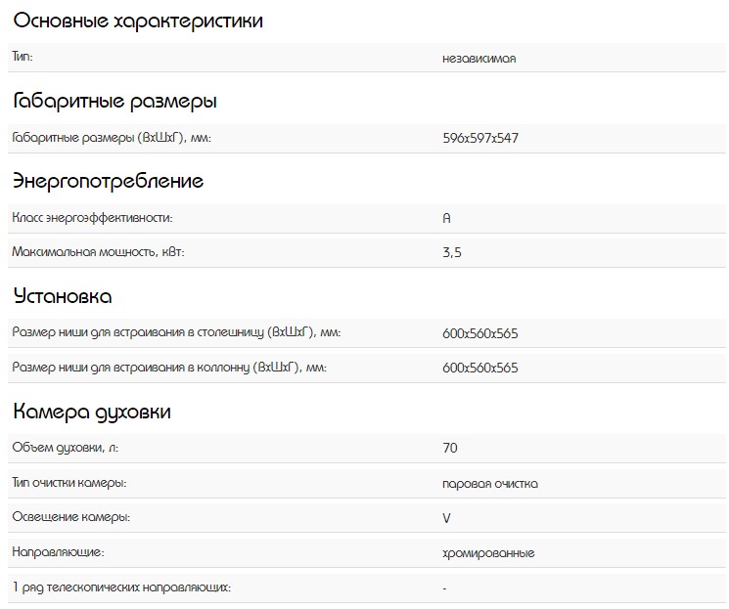
Task: Click the "Максимальная мощность, кВт:" label
Action: coord(98,252)
